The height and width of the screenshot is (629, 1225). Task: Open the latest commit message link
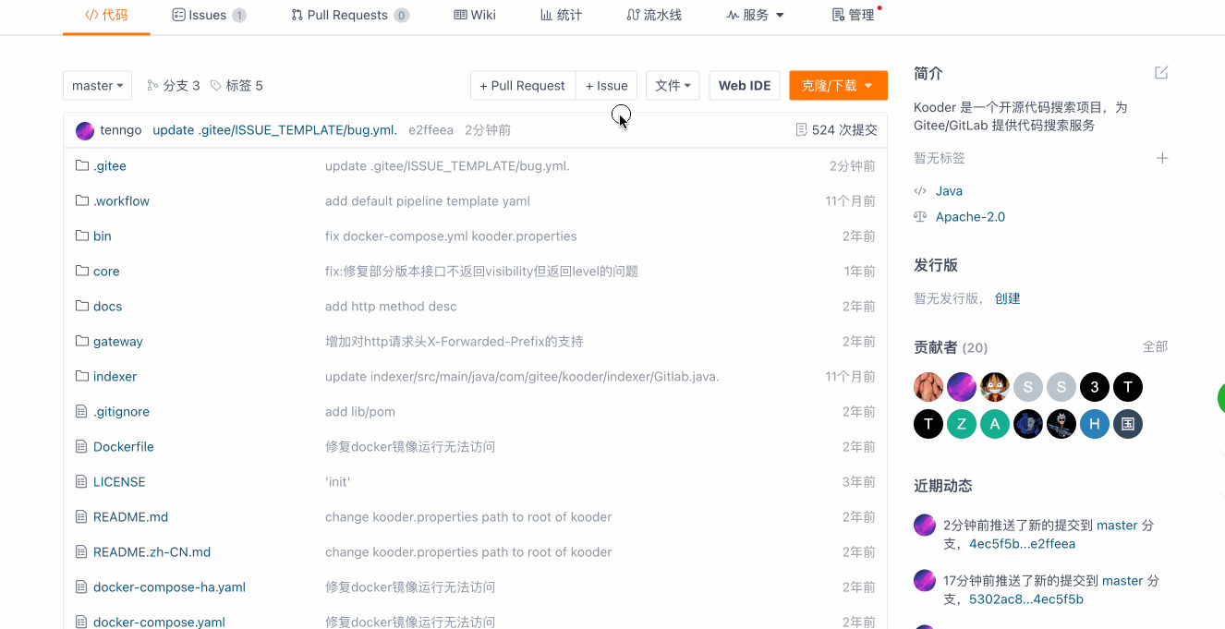pyautogui.click(x=275, y=130)
